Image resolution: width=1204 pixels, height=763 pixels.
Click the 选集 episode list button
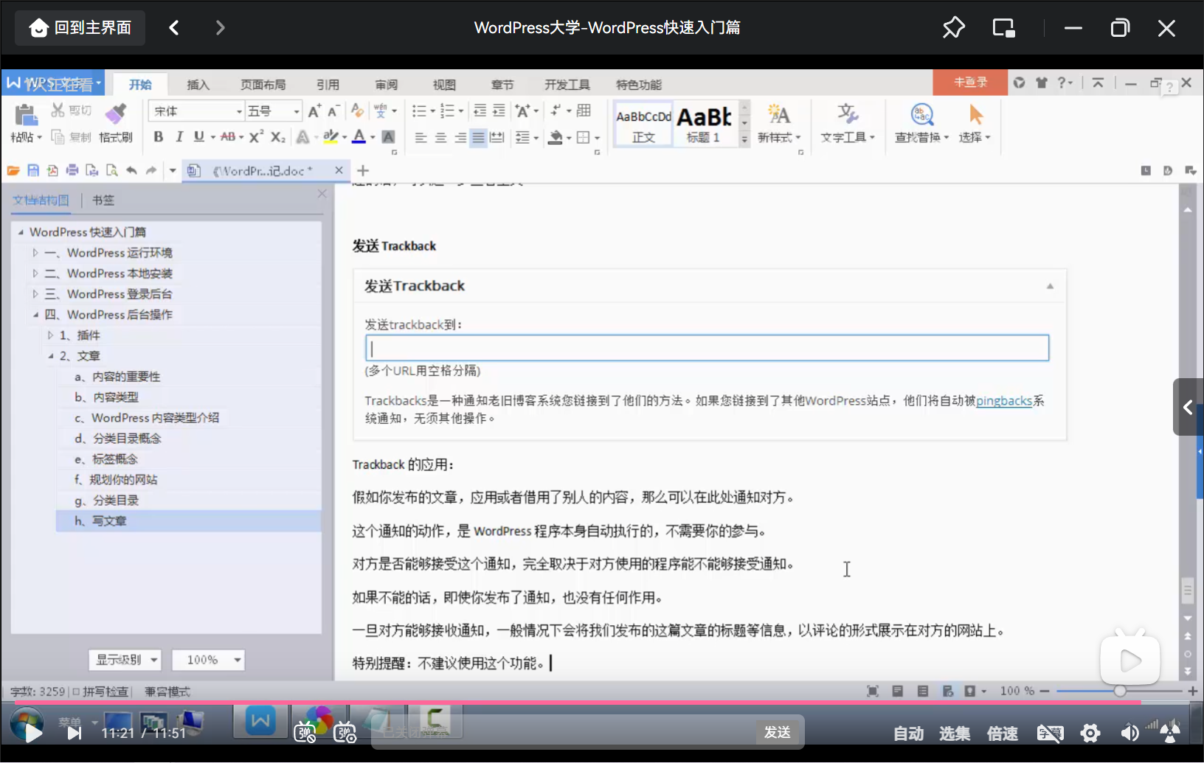(x=955, y=734)
